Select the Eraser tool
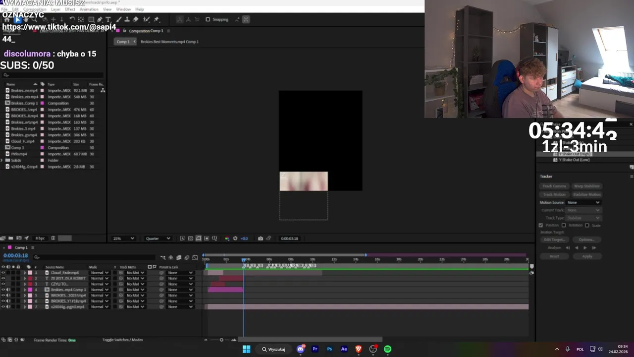Image resolution: width=634 pixels, height=357 pixels. pos(136,19)
